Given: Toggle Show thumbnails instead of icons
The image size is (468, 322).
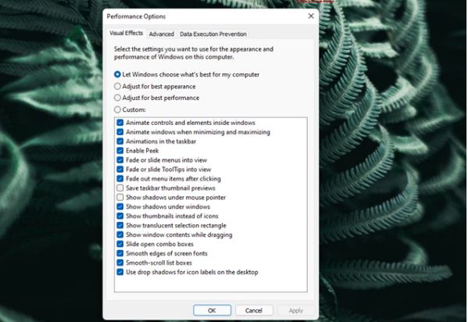Looking at the screenshot, I should pyautogui.click(x=120, y=216).
